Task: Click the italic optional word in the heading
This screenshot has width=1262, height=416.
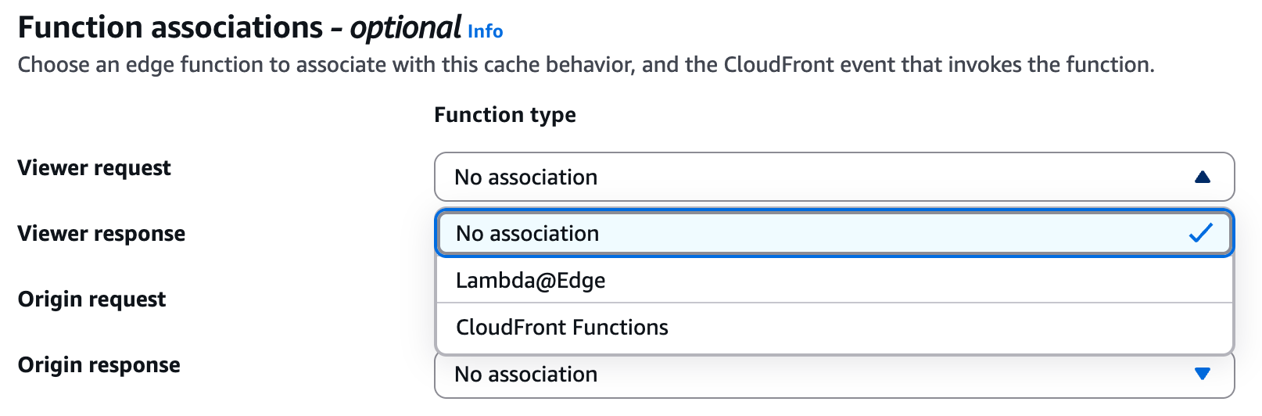Action: point(405,28)
